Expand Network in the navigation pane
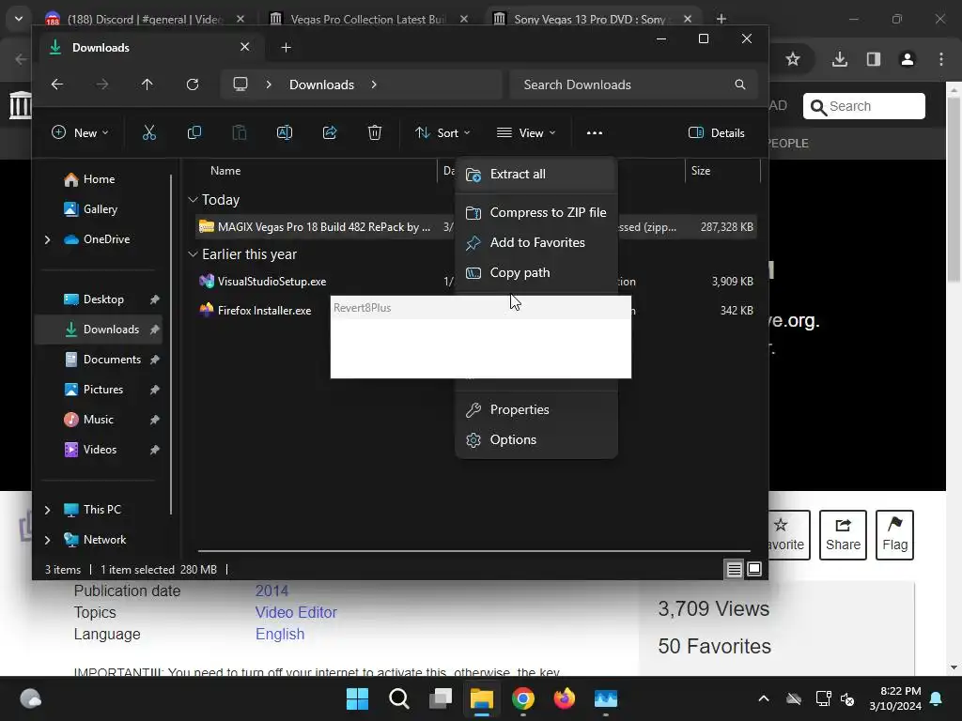The height and width of the screenshot is (721, 962). (47, 540)
